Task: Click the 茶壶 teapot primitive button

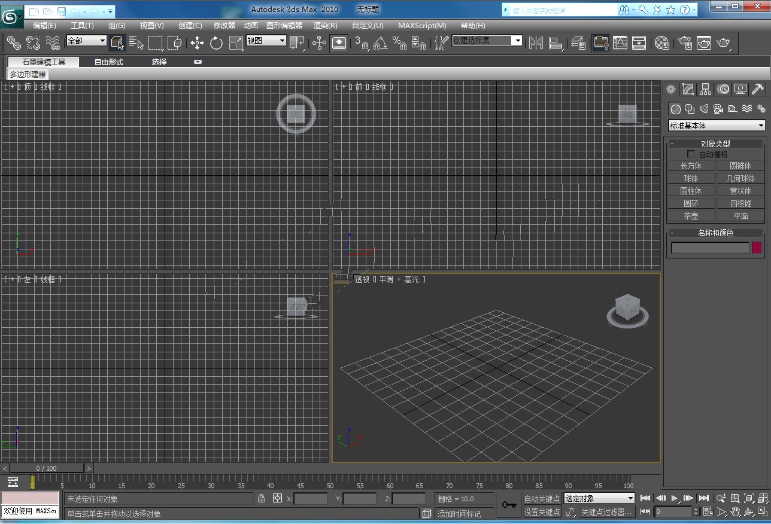Action: pos(691,216)
